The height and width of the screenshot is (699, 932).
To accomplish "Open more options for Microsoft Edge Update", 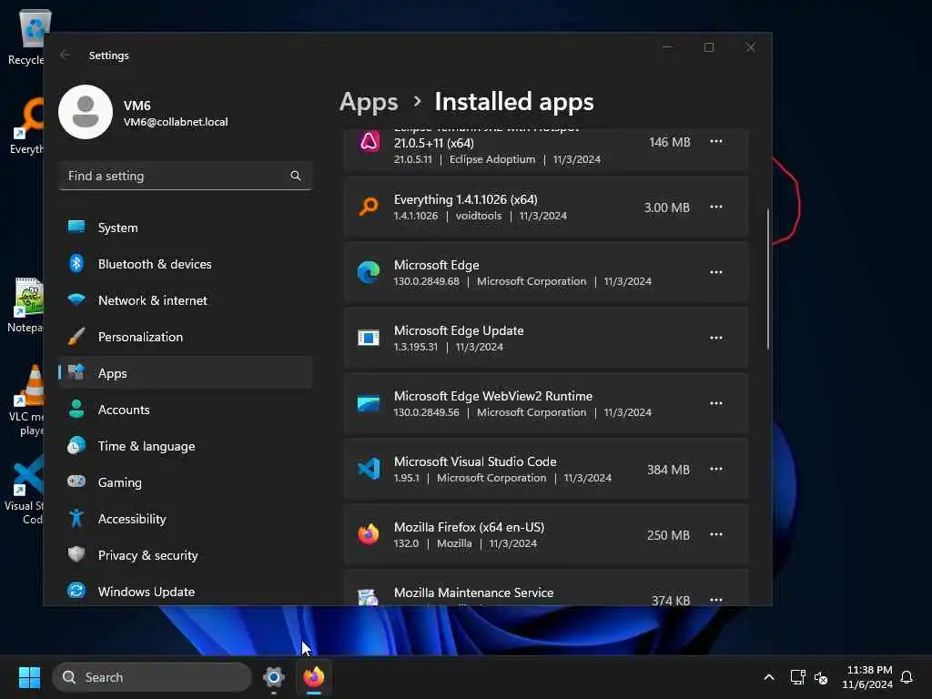I will coord(716,338).
